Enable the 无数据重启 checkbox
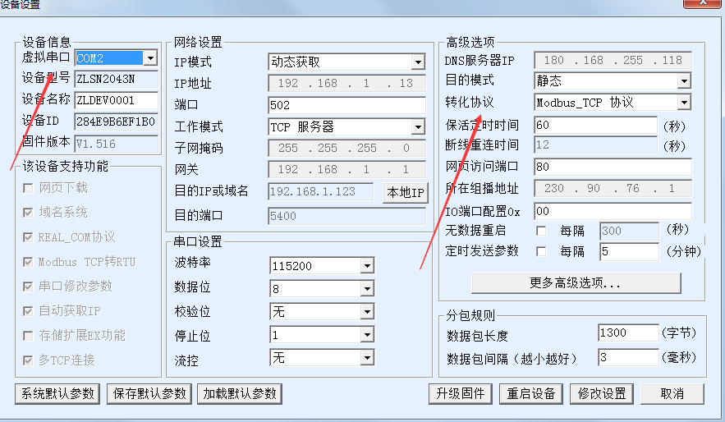 click(x=541, y=231)
